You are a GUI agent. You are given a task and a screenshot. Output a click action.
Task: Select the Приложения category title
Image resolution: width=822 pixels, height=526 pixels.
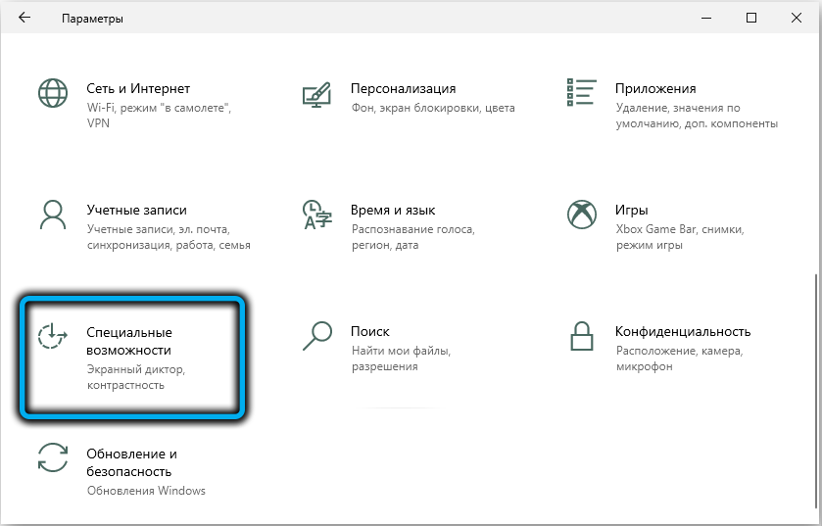(655, 88)
